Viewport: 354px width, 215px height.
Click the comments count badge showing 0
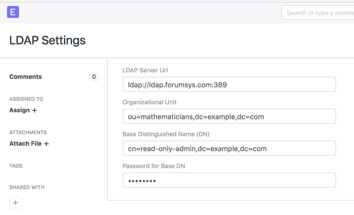(94, 77)
